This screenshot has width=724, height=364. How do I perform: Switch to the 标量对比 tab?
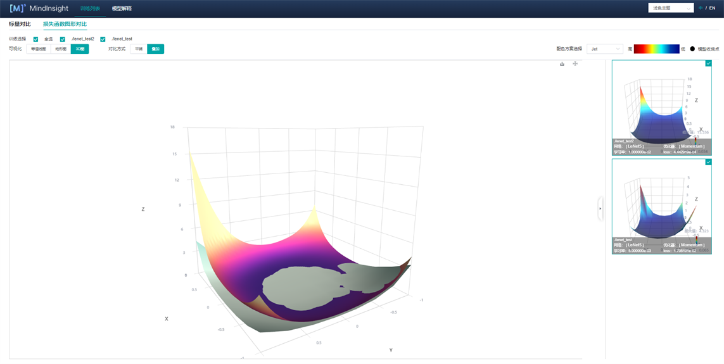(20, 24)
